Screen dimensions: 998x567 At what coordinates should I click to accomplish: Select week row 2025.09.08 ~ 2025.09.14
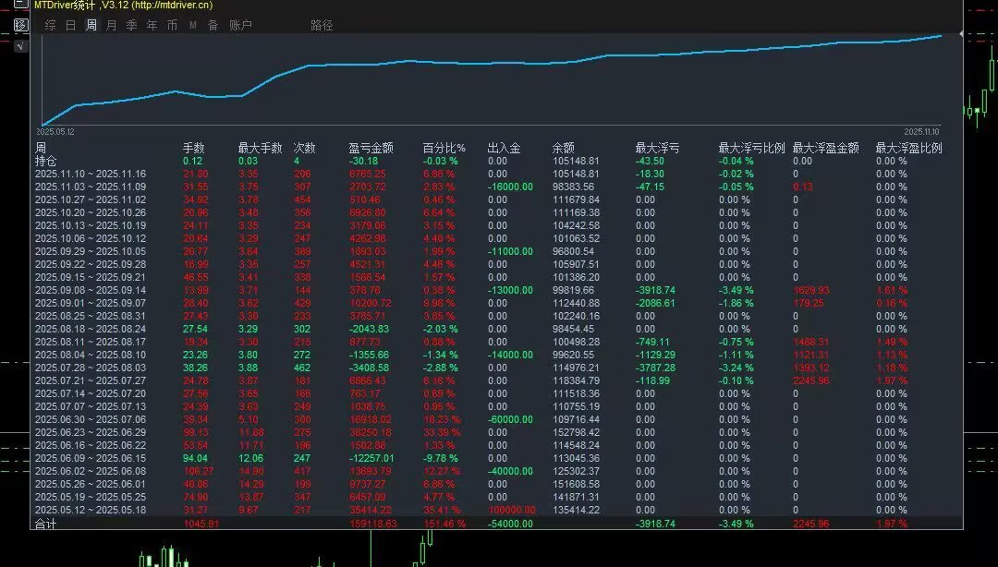point(91,290)
